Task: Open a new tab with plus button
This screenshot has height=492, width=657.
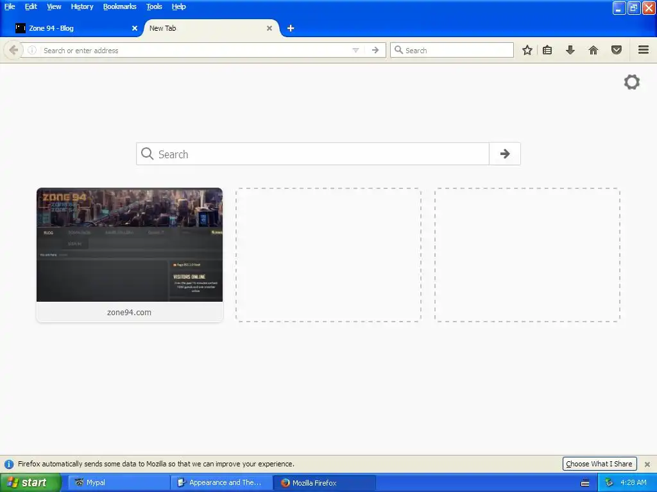Action: coord(291,28)
